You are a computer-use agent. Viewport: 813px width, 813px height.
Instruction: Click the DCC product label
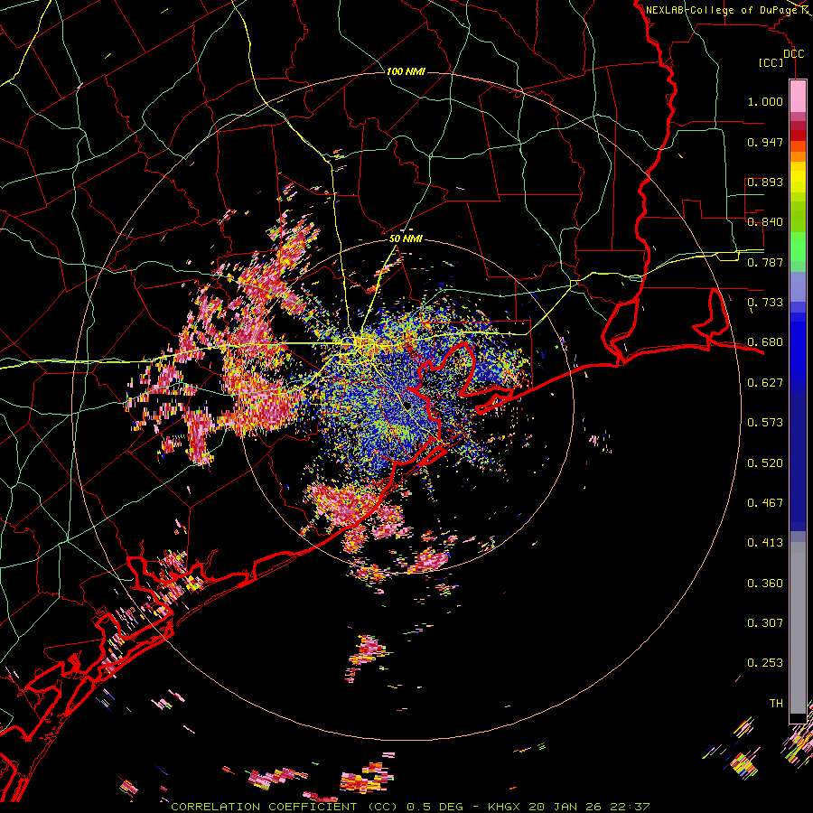(793, 54)
